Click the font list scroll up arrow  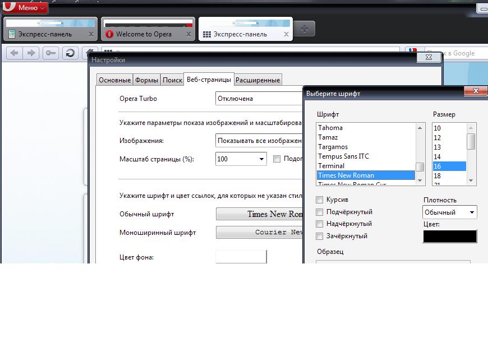point(420,128)
